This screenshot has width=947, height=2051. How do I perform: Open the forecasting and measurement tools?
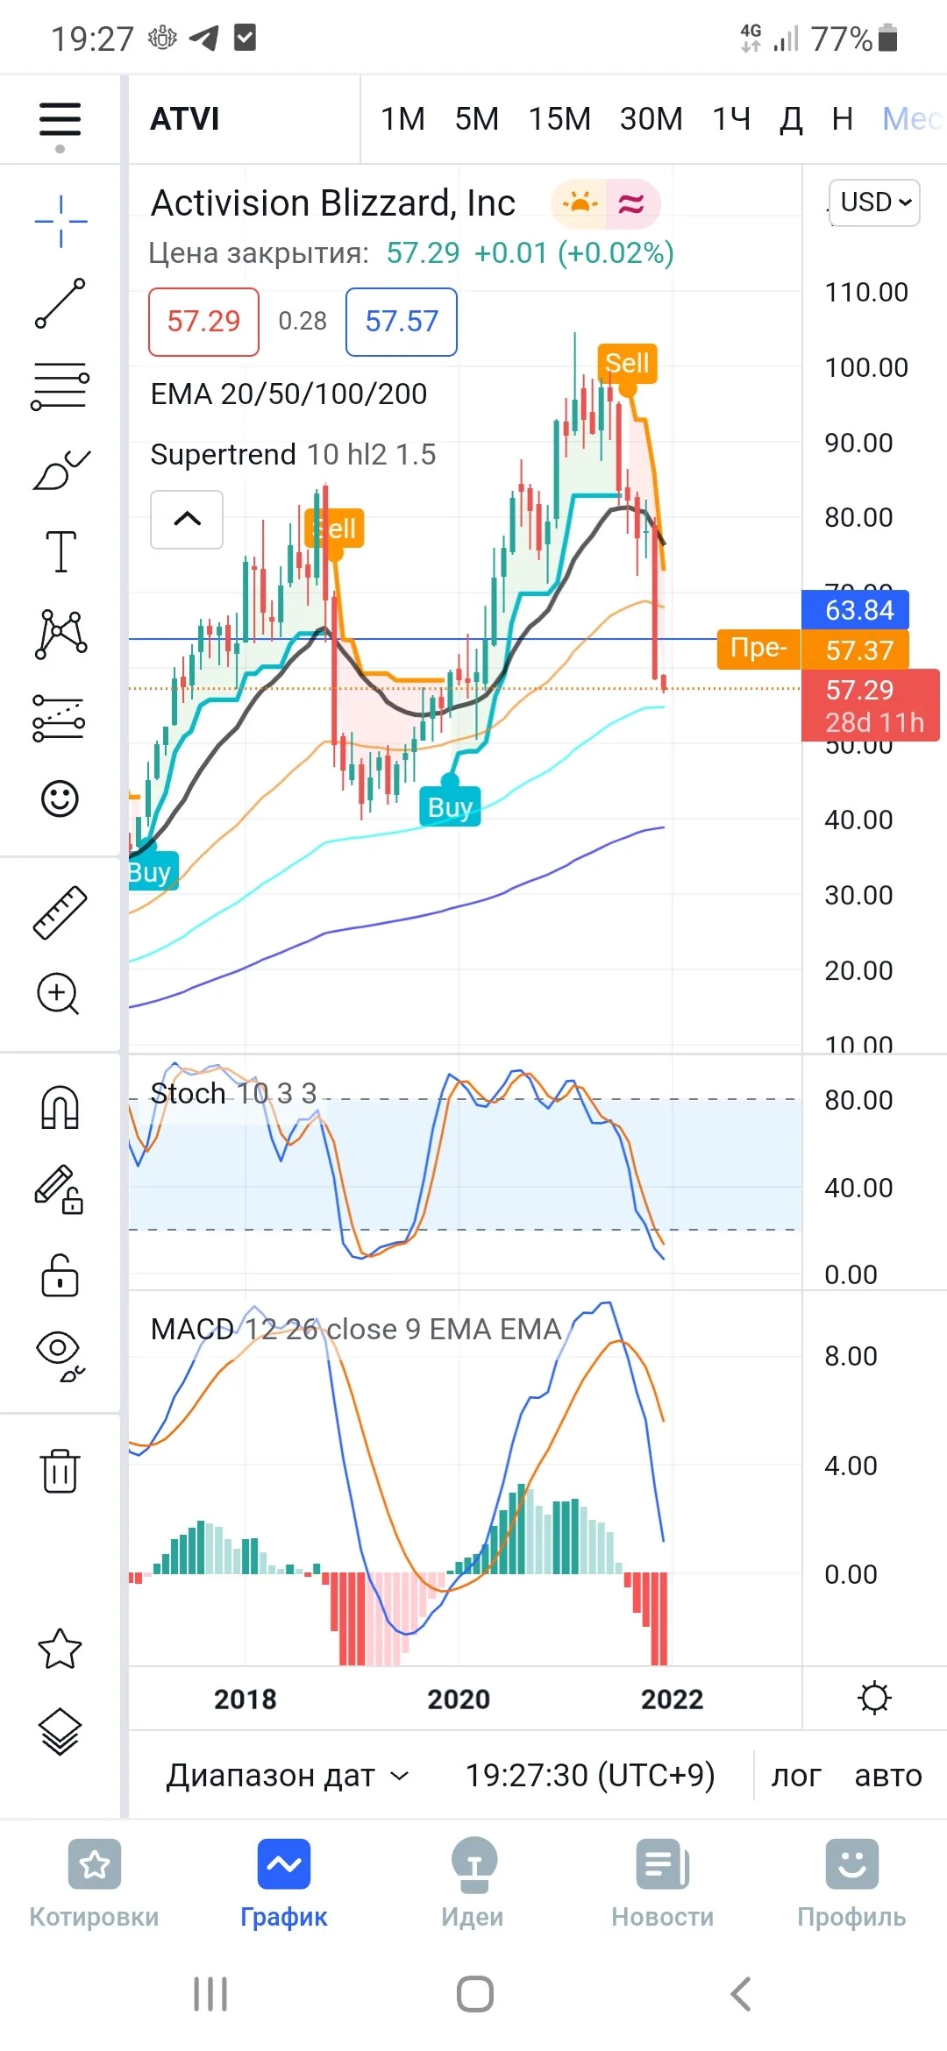pyautogui.click(x=59, y=718)
